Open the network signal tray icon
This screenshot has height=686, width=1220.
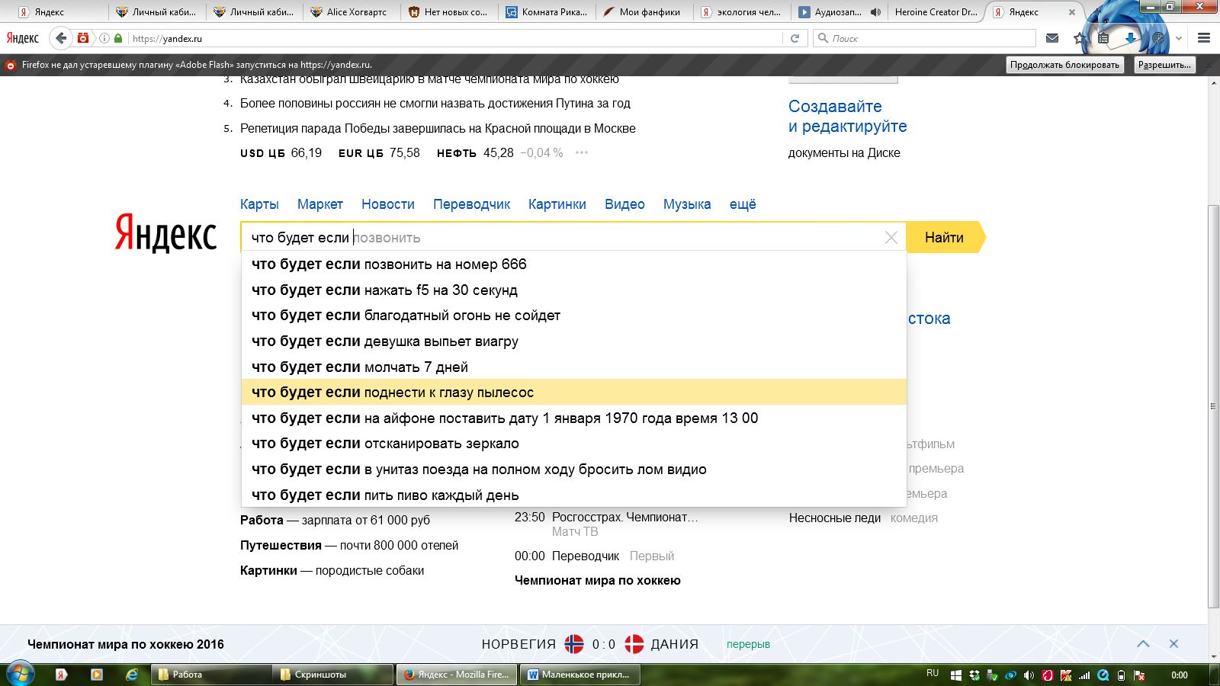coord(1084,675)
